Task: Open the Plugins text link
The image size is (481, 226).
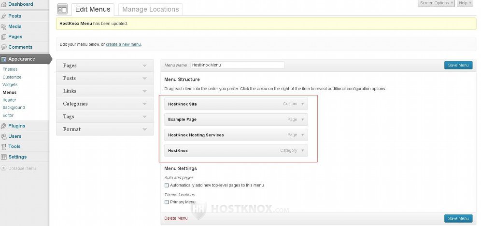Action: pyautogui.click(x=17, y=126)
